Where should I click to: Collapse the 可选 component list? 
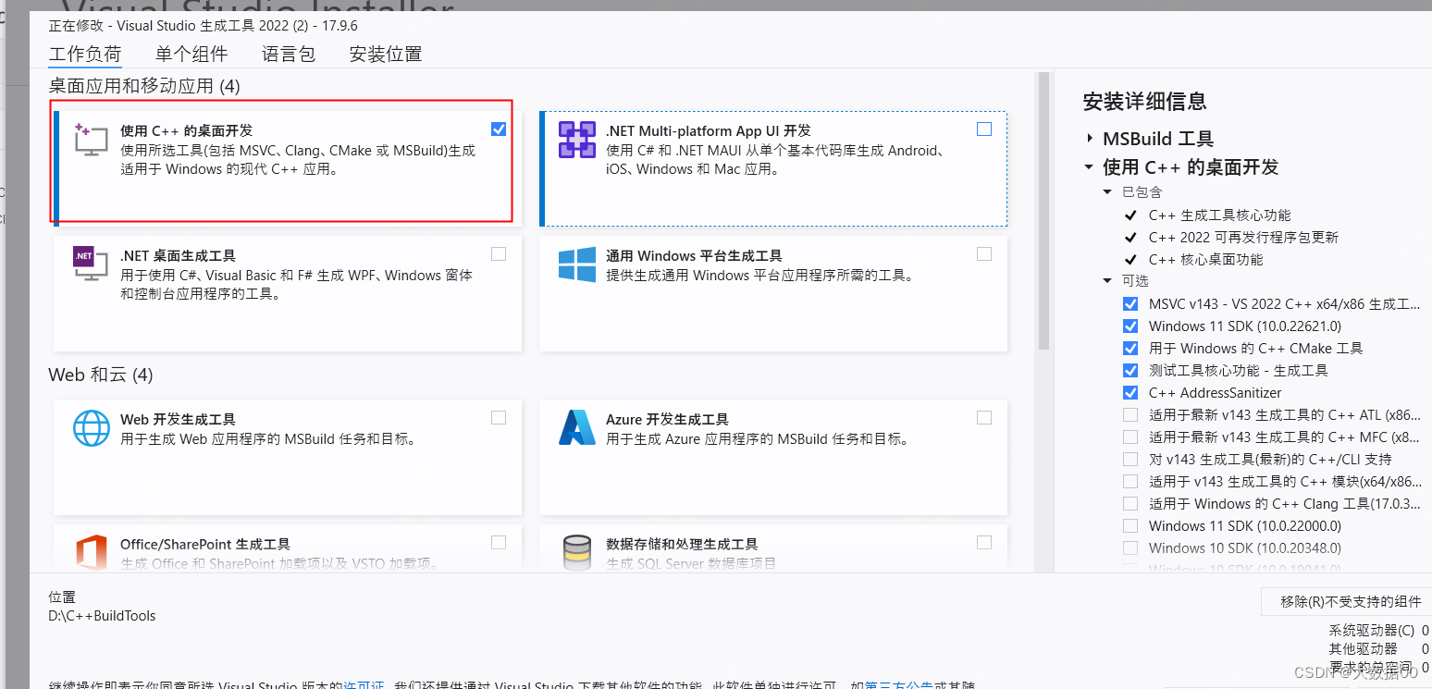pyautogui.click(x=1107, y=280)
